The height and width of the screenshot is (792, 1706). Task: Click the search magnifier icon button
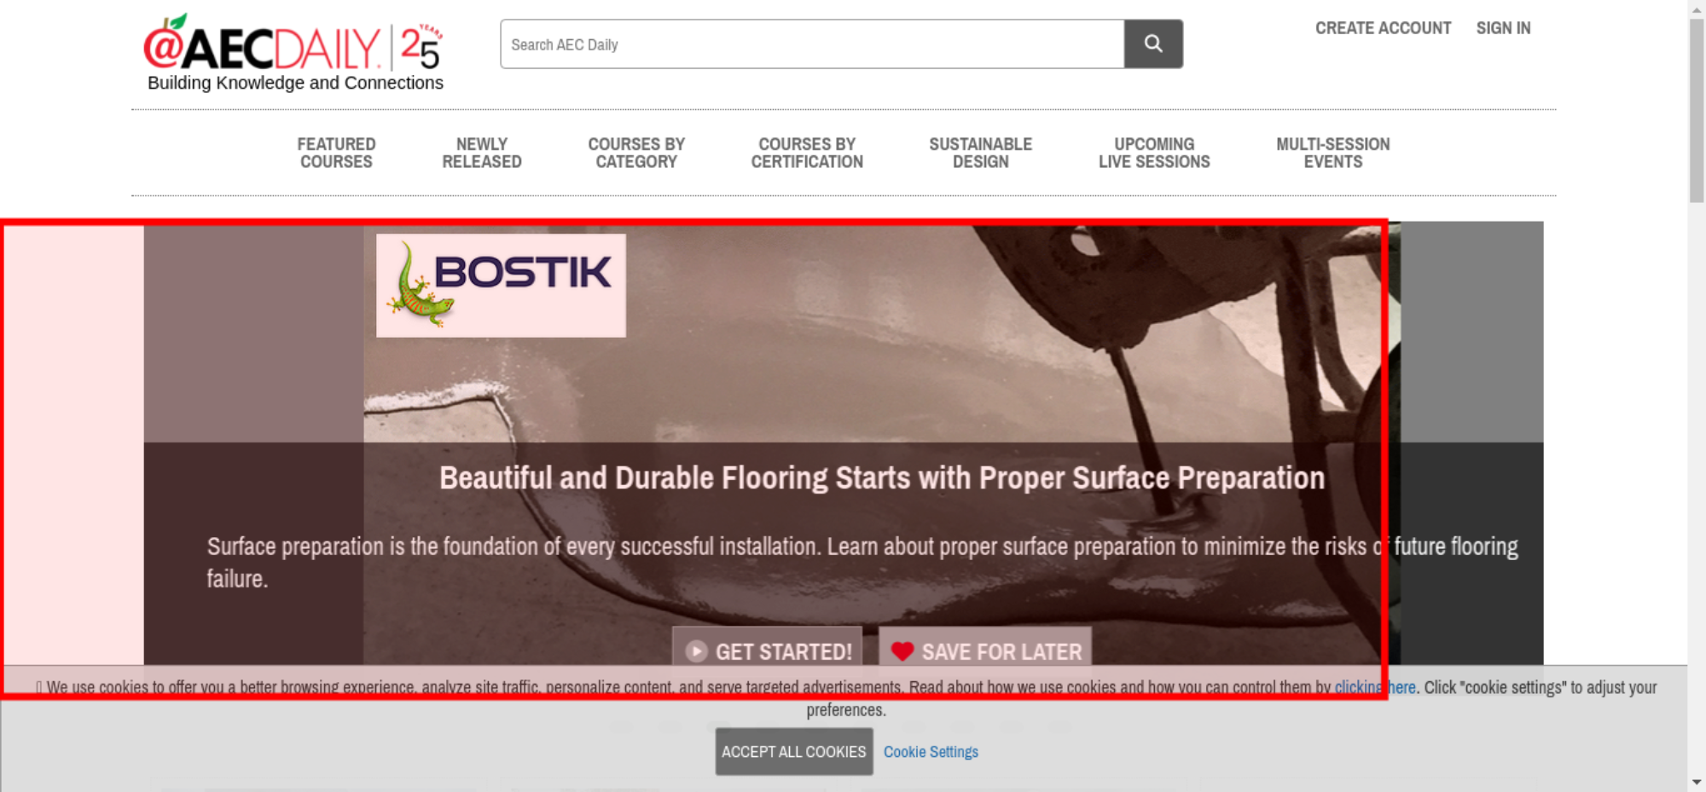(1153, 43)
